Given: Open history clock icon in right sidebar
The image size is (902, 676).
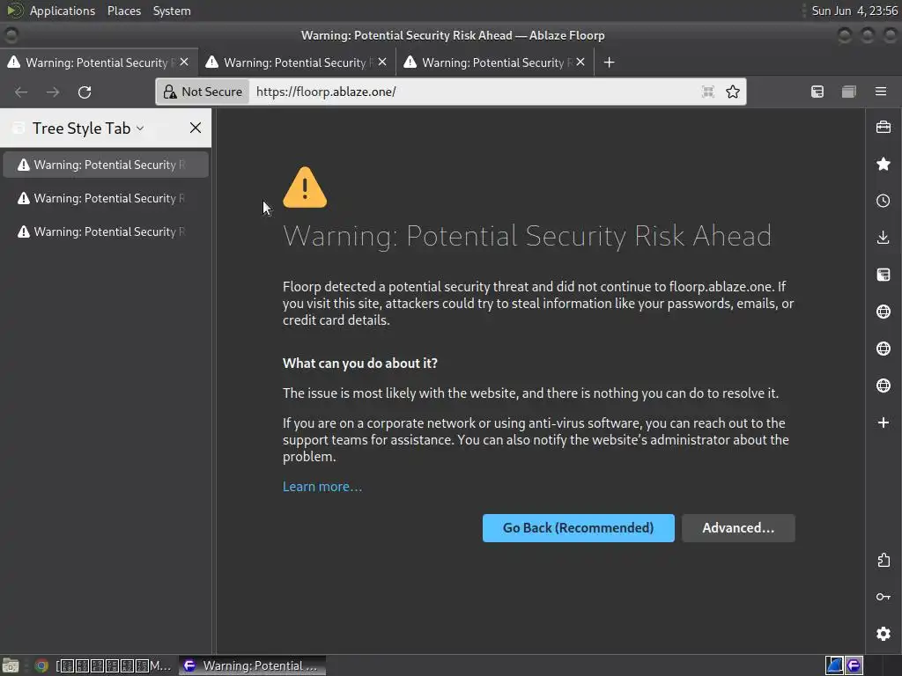Looking at the screenshot, I should click(884, 201).
